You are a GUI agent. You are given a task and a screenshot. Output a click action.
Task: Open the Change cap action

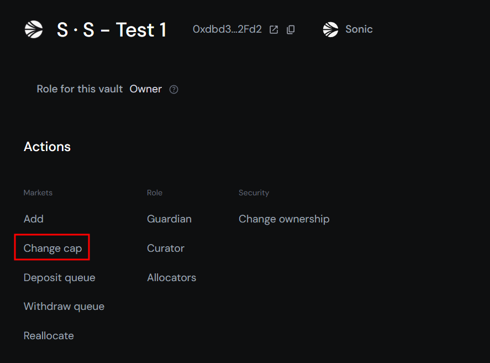click(x=52, y=248)
